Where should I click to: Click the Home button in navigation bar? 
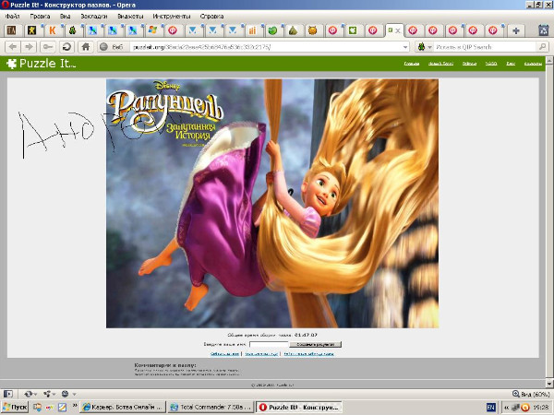[85, 46]
